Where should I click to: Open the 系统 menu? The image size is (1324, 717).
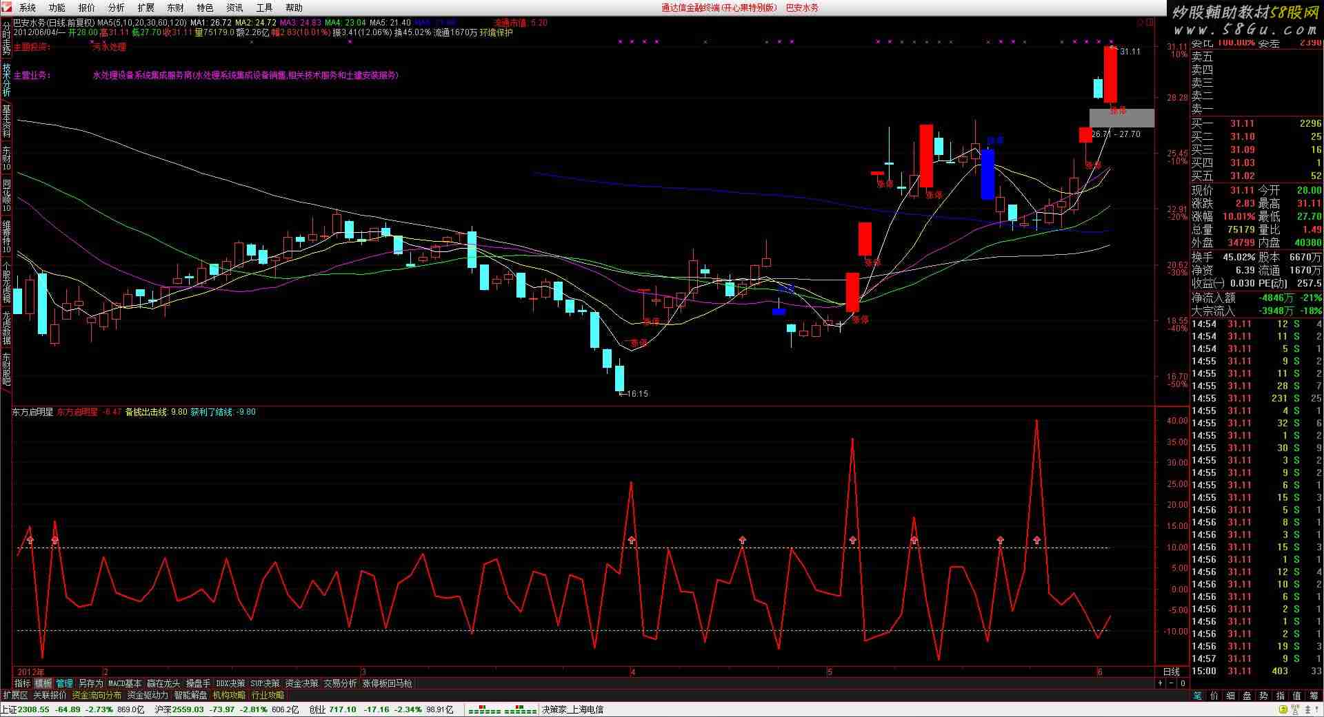pos(28,8)
